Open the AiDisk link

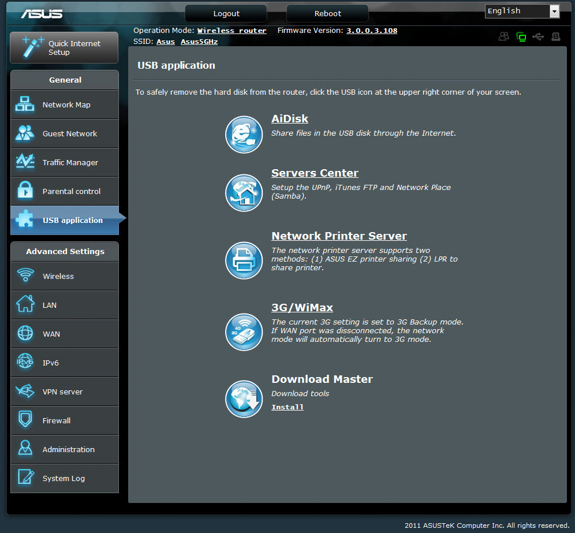(290, 119)
